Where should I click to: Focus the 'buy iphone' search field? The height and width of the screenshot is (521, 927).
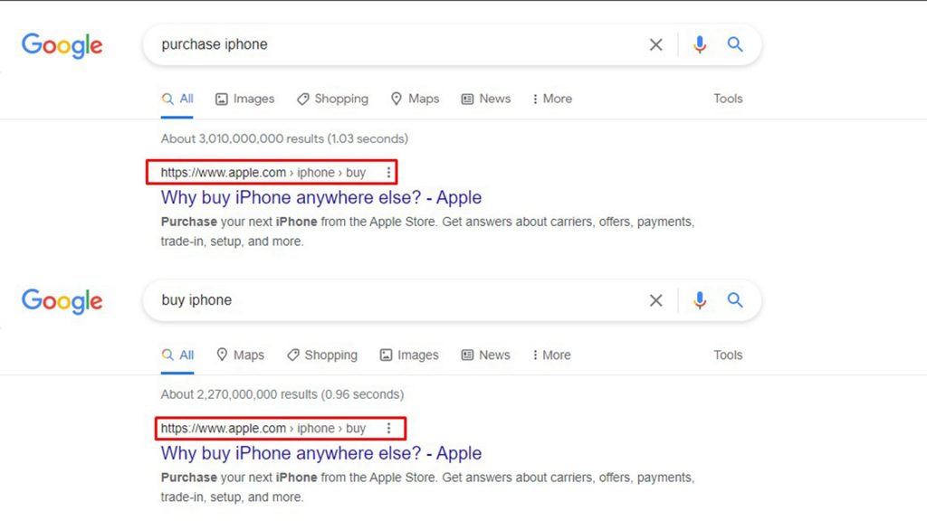pos(397,300)
